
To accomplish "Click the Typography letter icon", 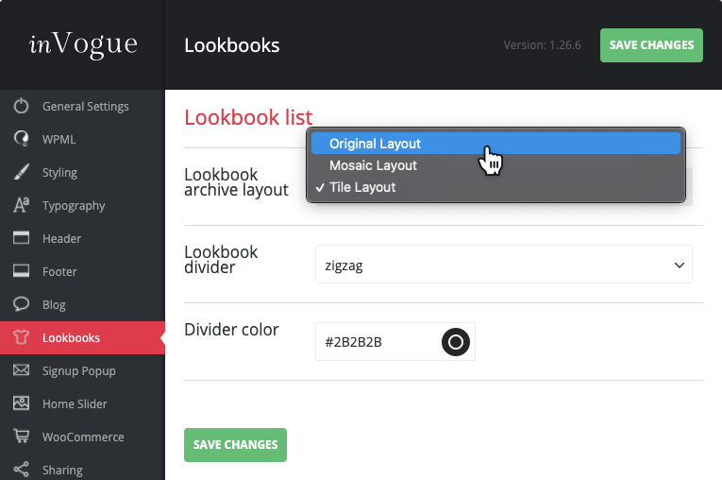I will point(21,206).
